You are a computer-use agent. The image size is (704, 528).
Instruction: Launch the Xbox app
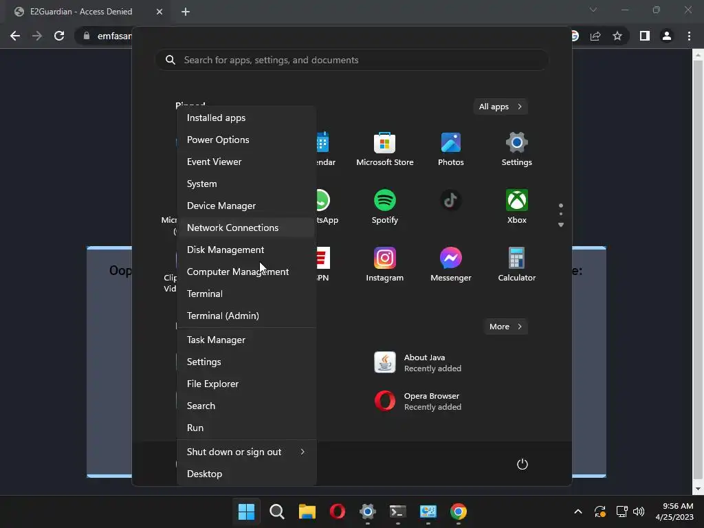pos(516,207)
